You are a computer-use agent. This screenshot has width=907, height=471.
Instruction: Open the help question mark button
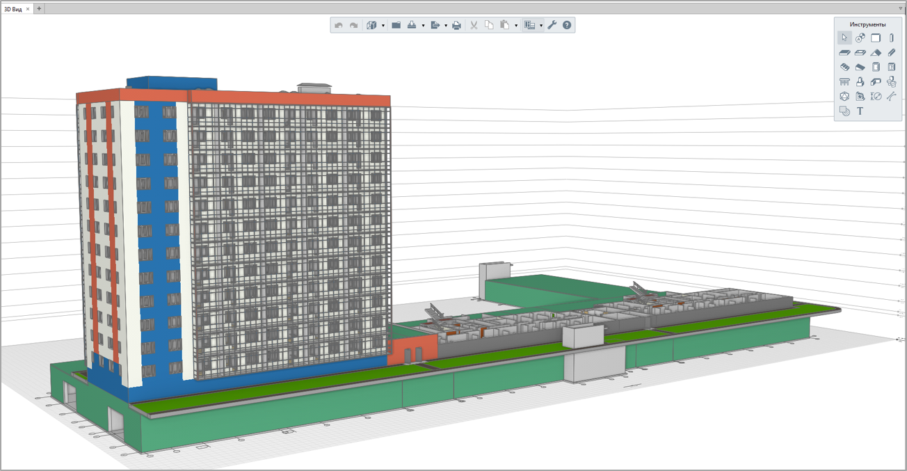[x=567, y=26]
